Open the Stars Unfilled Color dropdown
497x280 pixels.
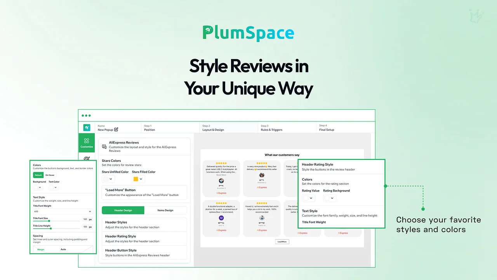108,179
